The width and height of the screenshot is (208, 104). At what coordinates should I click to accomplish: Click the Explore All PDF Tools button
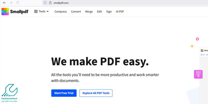(96, 93)
